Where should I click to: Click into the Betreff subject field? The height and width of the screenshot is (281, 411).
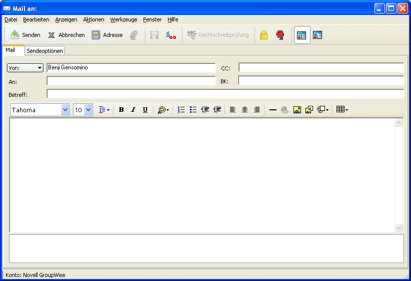click(225, 94)
